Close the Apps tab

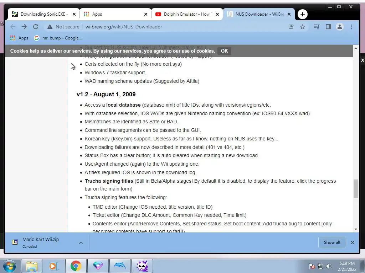[x=146, y=14]
